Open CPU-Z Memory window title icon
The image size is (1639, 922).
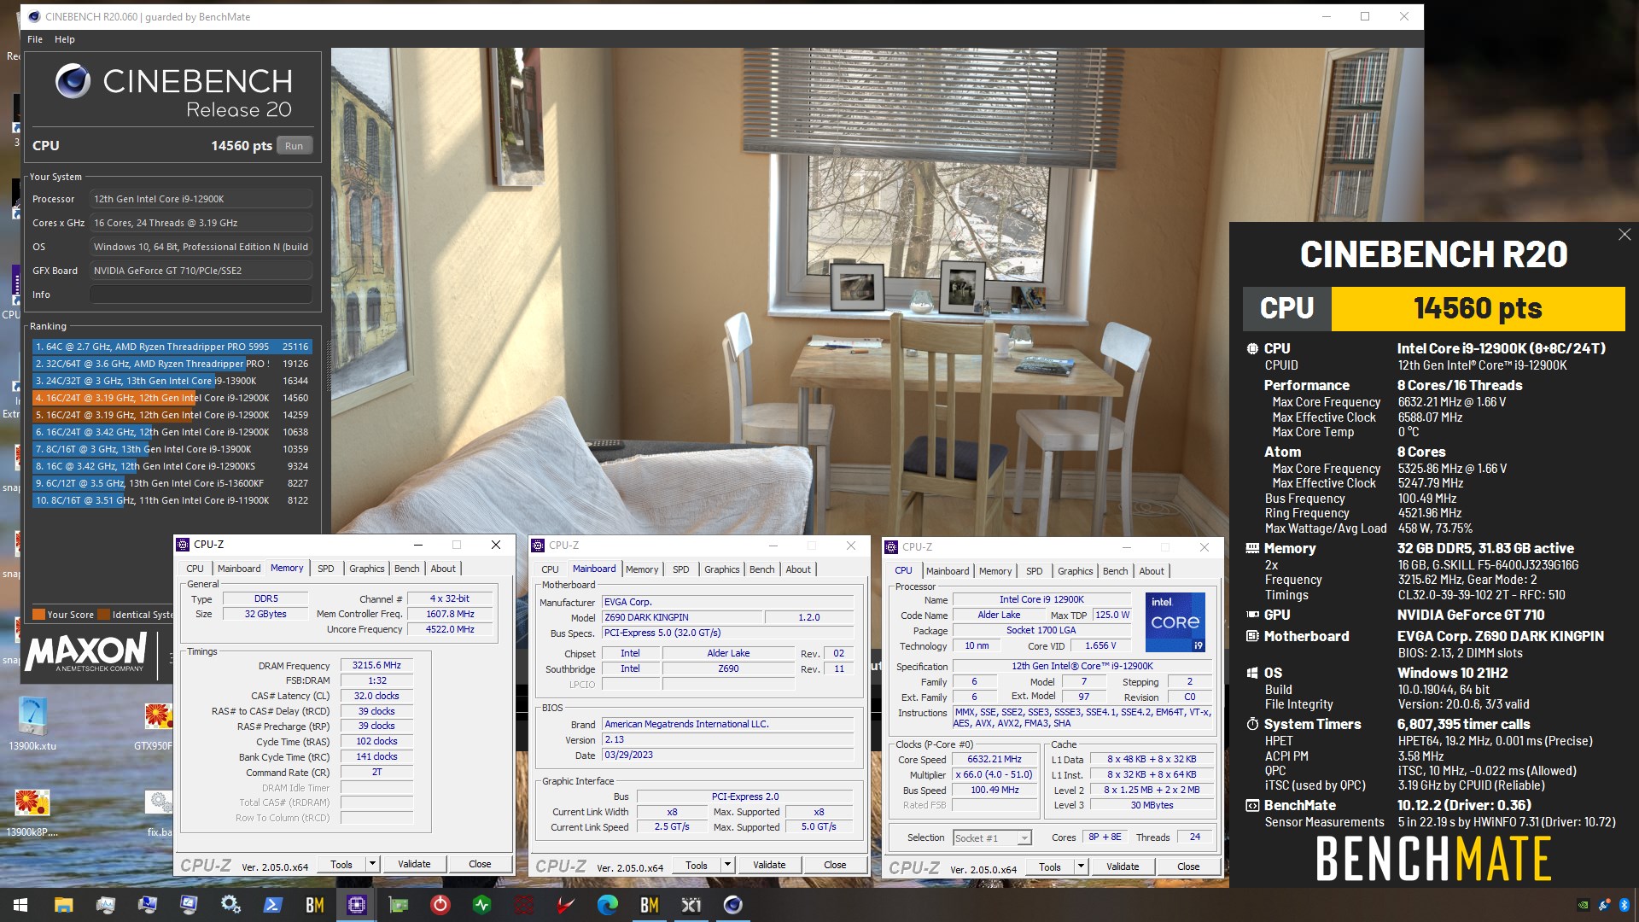(x=182, y=545)
